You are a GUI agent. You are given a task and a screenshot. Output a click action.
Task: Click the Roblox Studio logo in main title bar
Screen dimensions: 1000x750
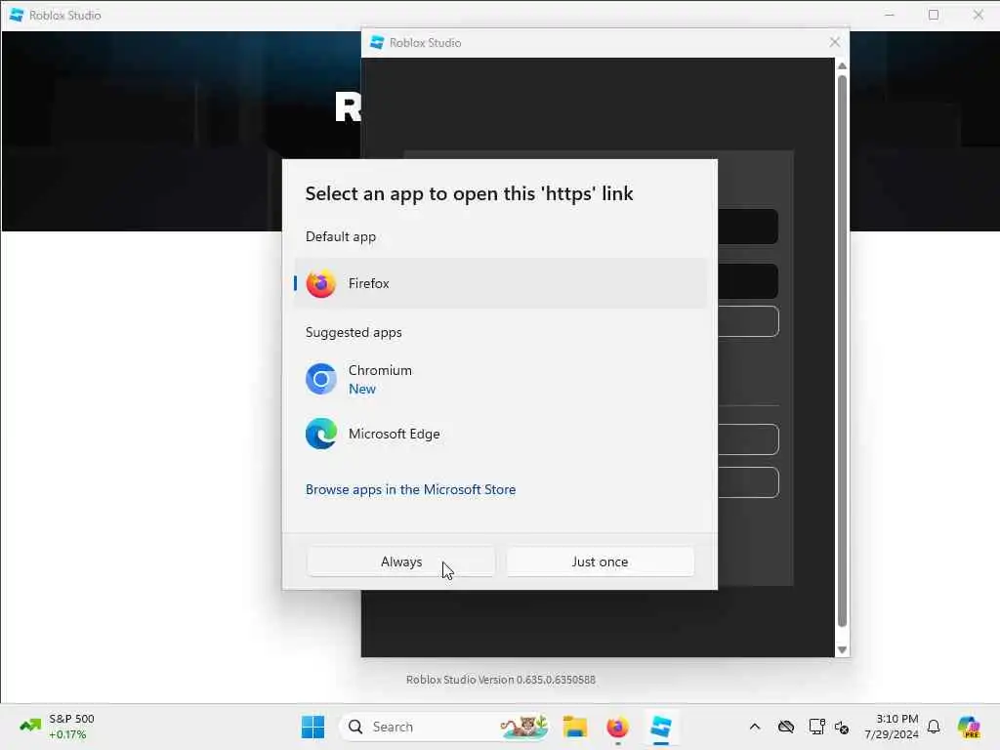[x=17, y=16]
